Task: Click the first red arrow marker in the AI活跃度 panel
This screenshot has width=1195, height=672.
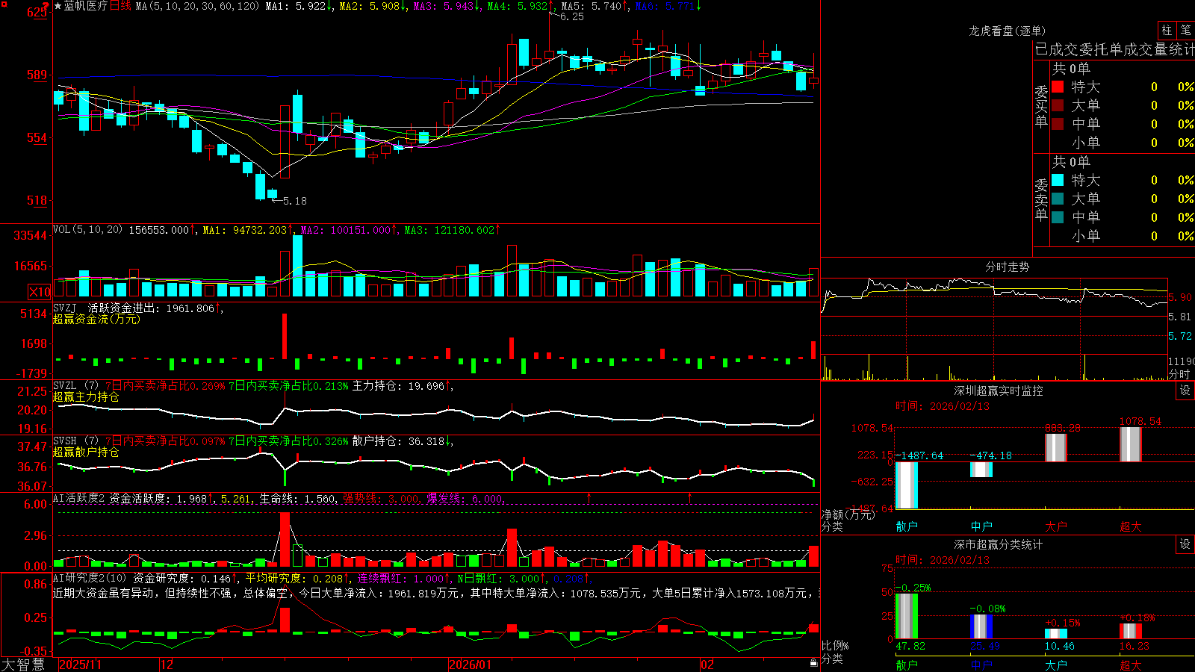Action: (x=589, y=497)
